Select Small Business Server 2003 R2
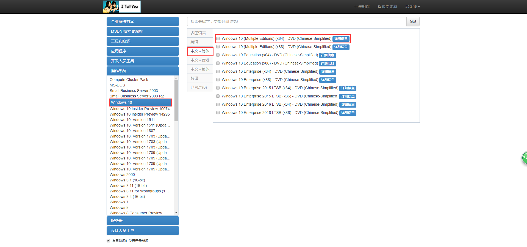This screenshot has width=527, height=247. [x=137, y=96]
